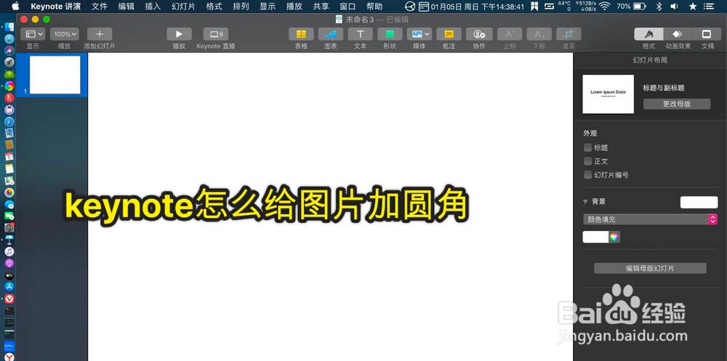727x361 pixels.
Task: Open Keynote from the Dock
Action: point(9,240)
